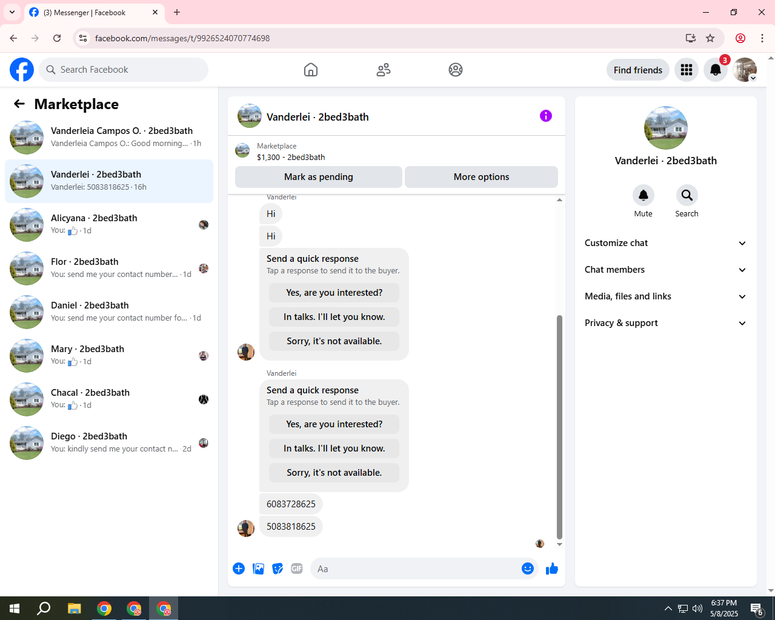Search in conversation magnifier icon
775x620 pixels.
click(x=687, y=195)
